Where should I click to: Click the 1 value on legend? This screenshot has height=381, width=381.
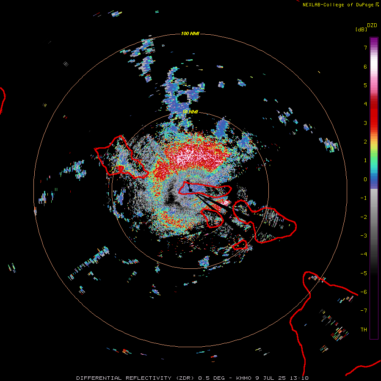365,160
